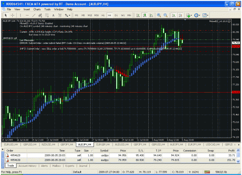Click order icon for ticket 4954620
Screen dimensions: 242x175
tap(7, 155)
